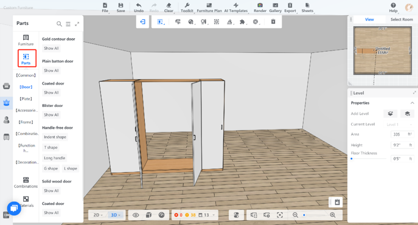
Task: Open Furniture Plan
Action: [x=209, y=8]
